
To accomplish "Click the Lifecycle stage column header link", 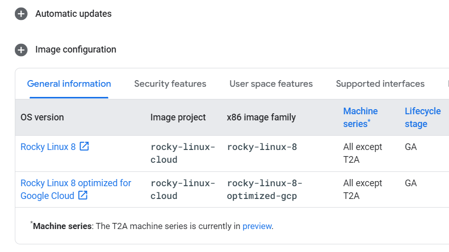I will pos(422,117).
